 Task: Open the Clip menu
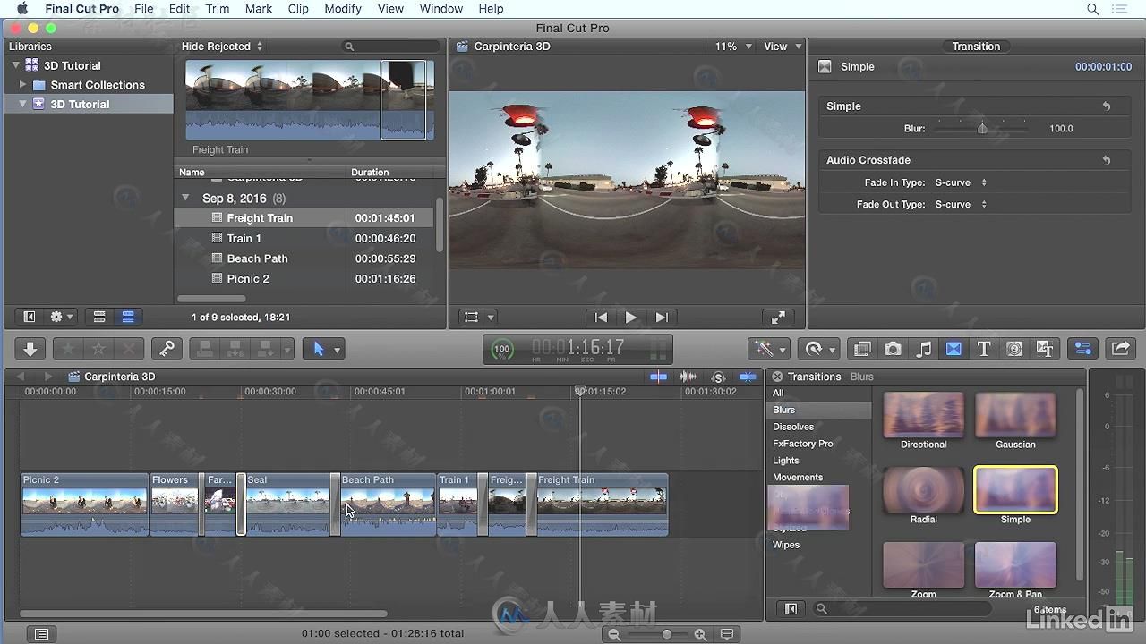pyautogui.click(x=298, y=9)
